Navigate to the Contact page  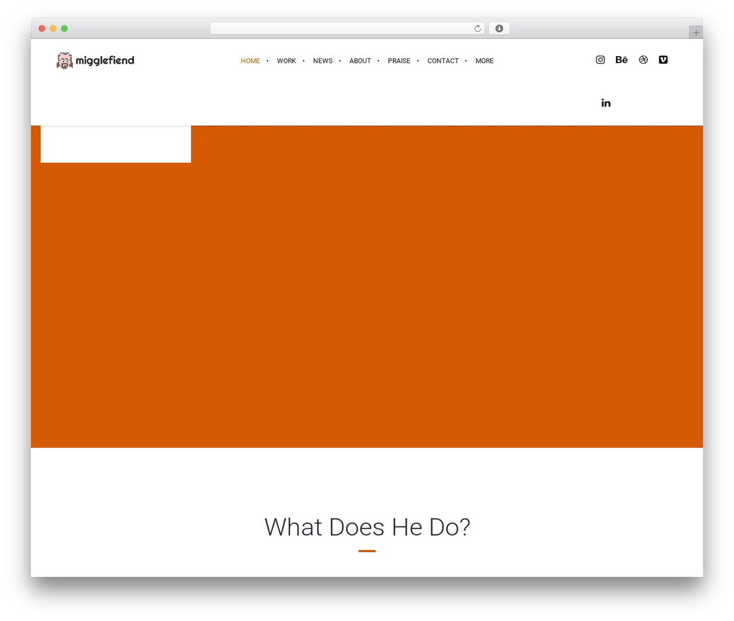click(x=443, y=61)
